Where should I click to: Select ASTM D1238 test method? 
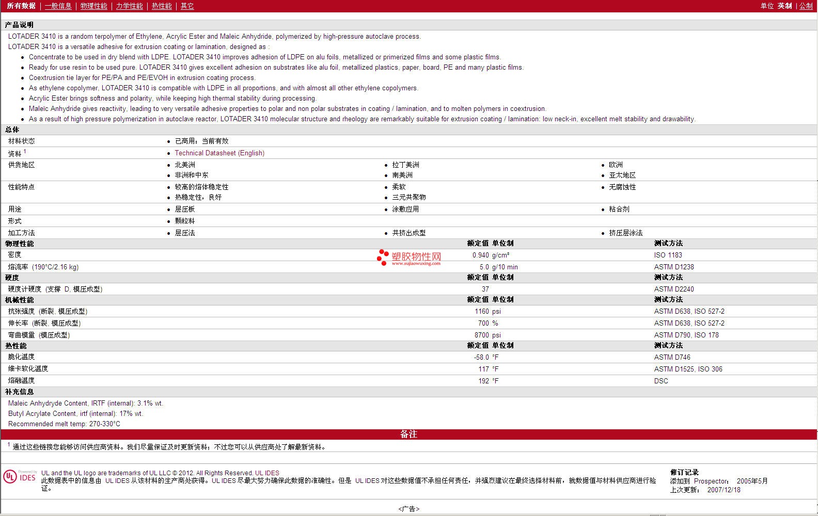point(674,267)
